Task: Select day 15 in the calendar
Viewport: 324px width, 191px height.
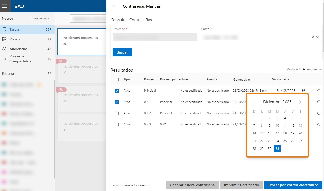Action: tap(262, 133)
